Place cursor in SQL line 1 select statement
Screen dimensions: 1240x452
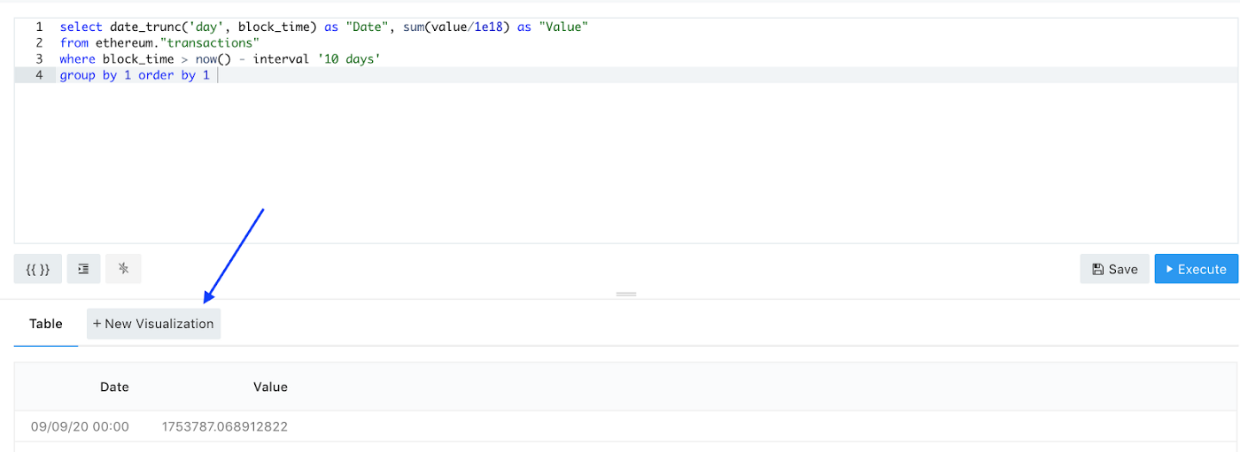point(324,27)
